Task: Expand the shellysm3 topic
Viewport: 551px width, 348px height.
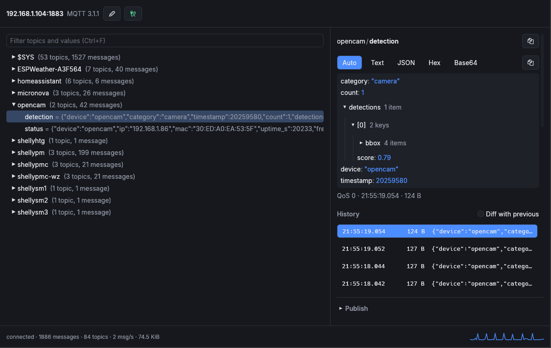Action: tap(14, 212)
